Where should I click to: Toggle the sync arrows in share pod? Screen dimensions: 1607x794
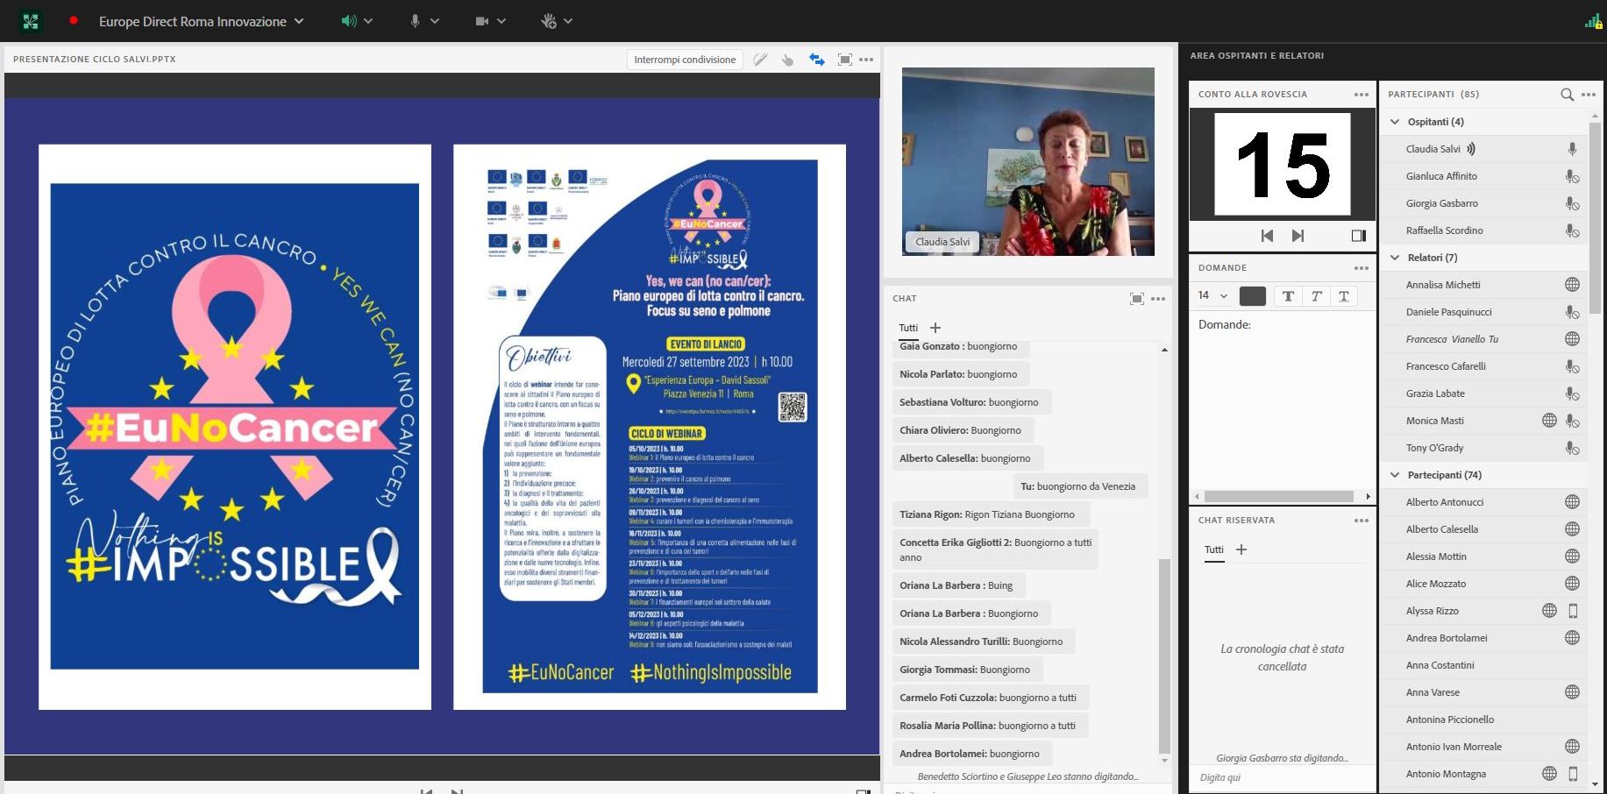tap(816, 60)
